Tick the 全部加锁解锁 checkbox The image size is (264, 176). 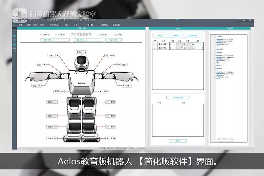(72, 34)
